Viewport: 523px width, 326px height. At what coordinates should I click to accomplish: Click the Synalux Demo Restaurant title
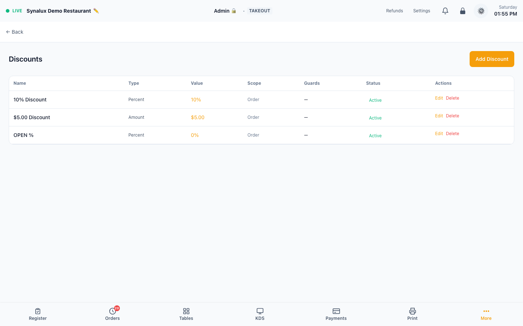[x=59, y=11]
